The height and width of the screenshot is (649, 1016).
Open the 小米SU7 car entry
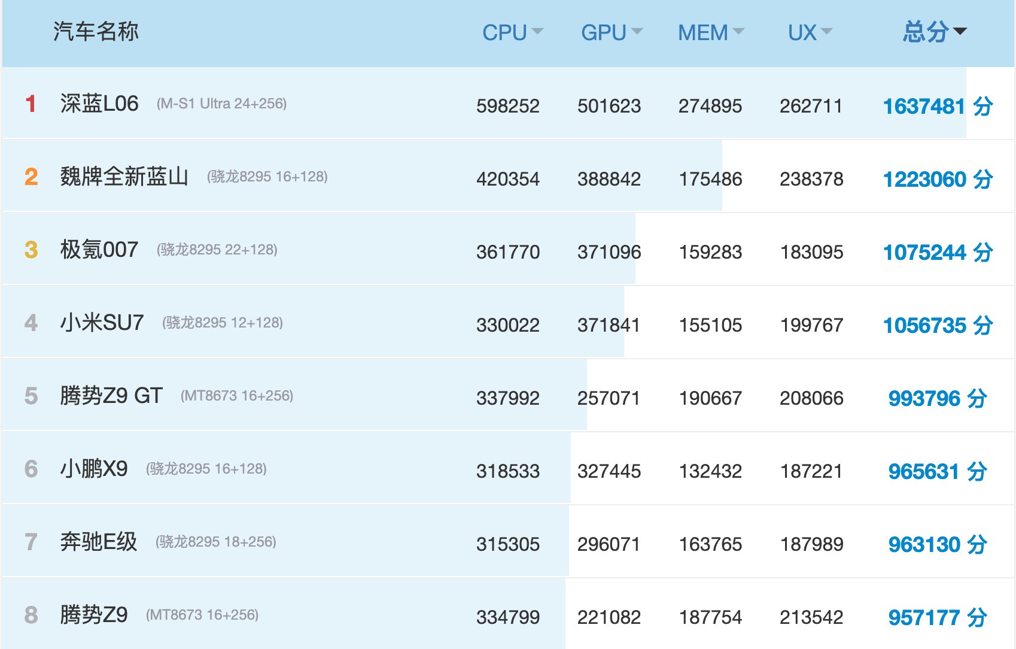click(x=102, y=323)
